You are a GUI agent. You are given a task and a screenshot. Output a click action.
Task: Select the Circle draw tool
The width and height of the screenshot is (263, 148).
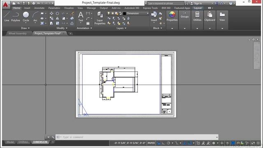(x=26, y=16)
